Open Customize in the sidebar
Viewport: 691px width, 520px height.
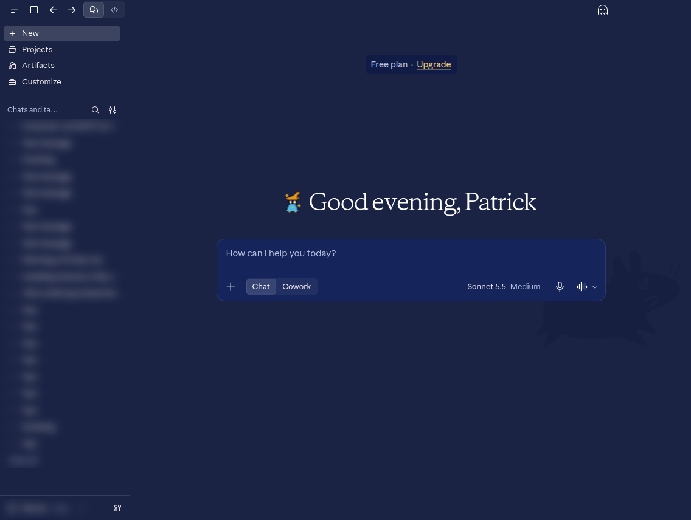tap(62, 82)
